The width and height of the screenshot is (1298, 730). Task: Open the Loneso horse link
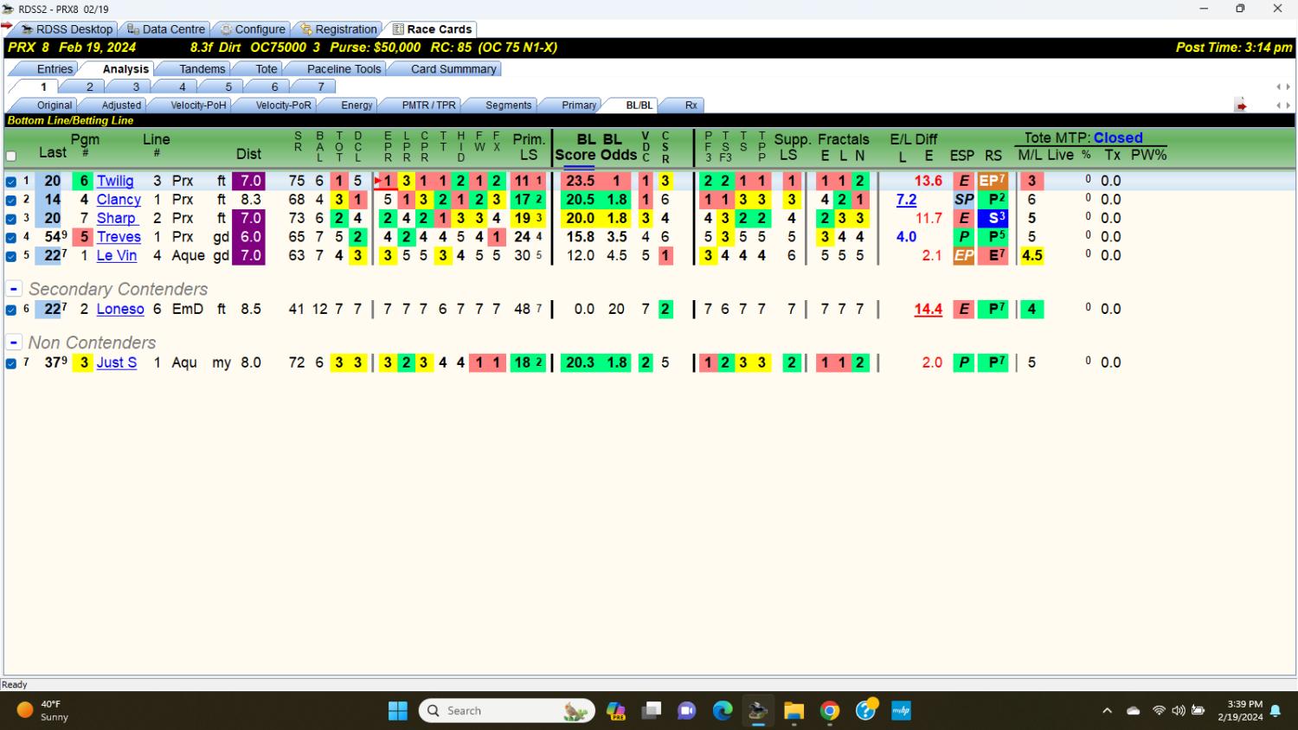point(120,309)
